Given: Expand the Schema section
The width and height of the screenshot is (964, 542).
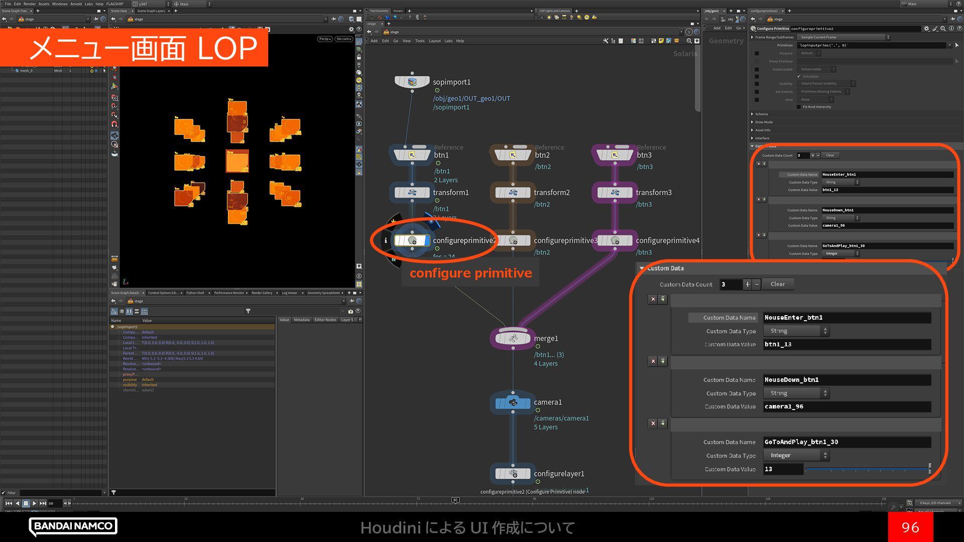Looking at the screenshot, I should click(761, 114).
